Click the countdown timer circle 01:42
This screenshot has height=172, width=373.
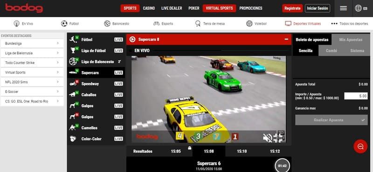coord(282,165)
